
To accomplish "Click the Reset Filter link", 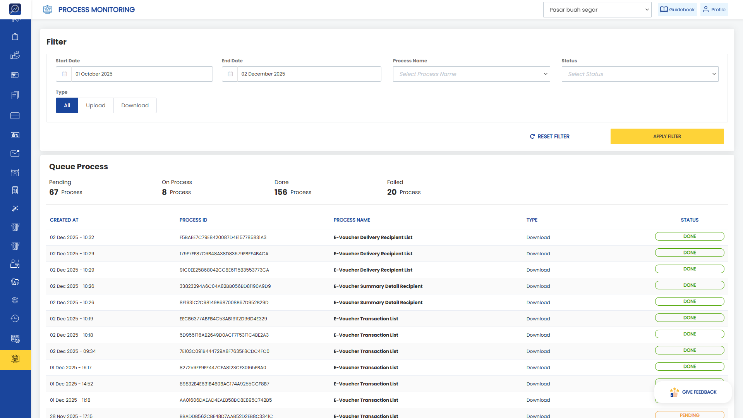I will click(550, 136).
